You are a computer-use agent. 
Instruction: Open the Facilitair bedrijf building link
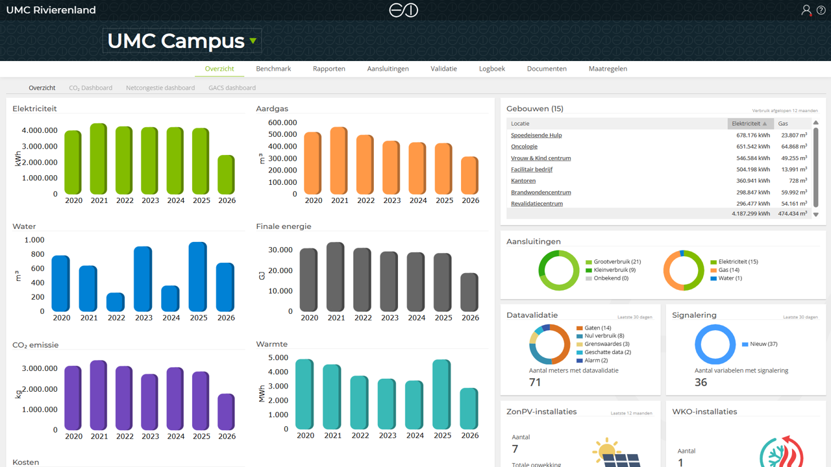click(532, 169)
